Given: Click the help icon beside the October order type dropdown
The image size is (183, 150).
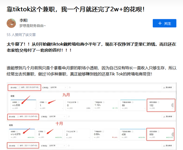Looking at the screenshot, I should click(69, 117).
